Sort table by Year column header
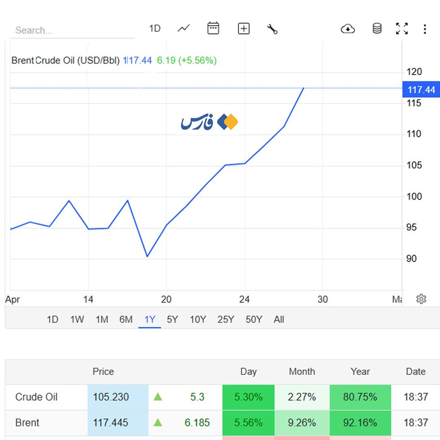 pos(360,372)
